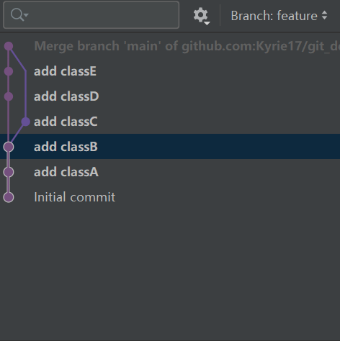Click the Merge branch commit node dot

click(x=9, y=46)
